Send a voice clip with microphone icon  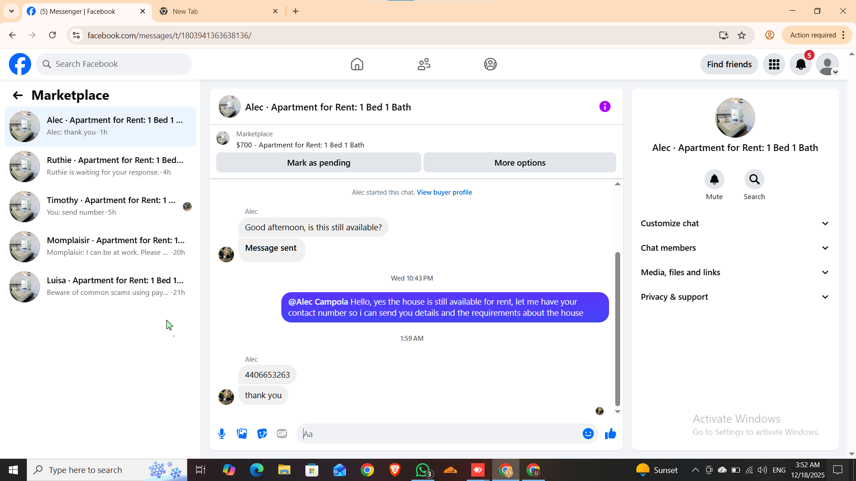[x=222, y=434]
